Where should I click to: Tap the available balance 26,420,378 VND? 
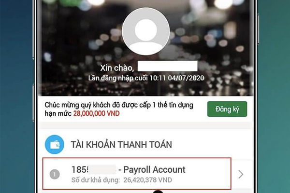(x=147, y=180)
